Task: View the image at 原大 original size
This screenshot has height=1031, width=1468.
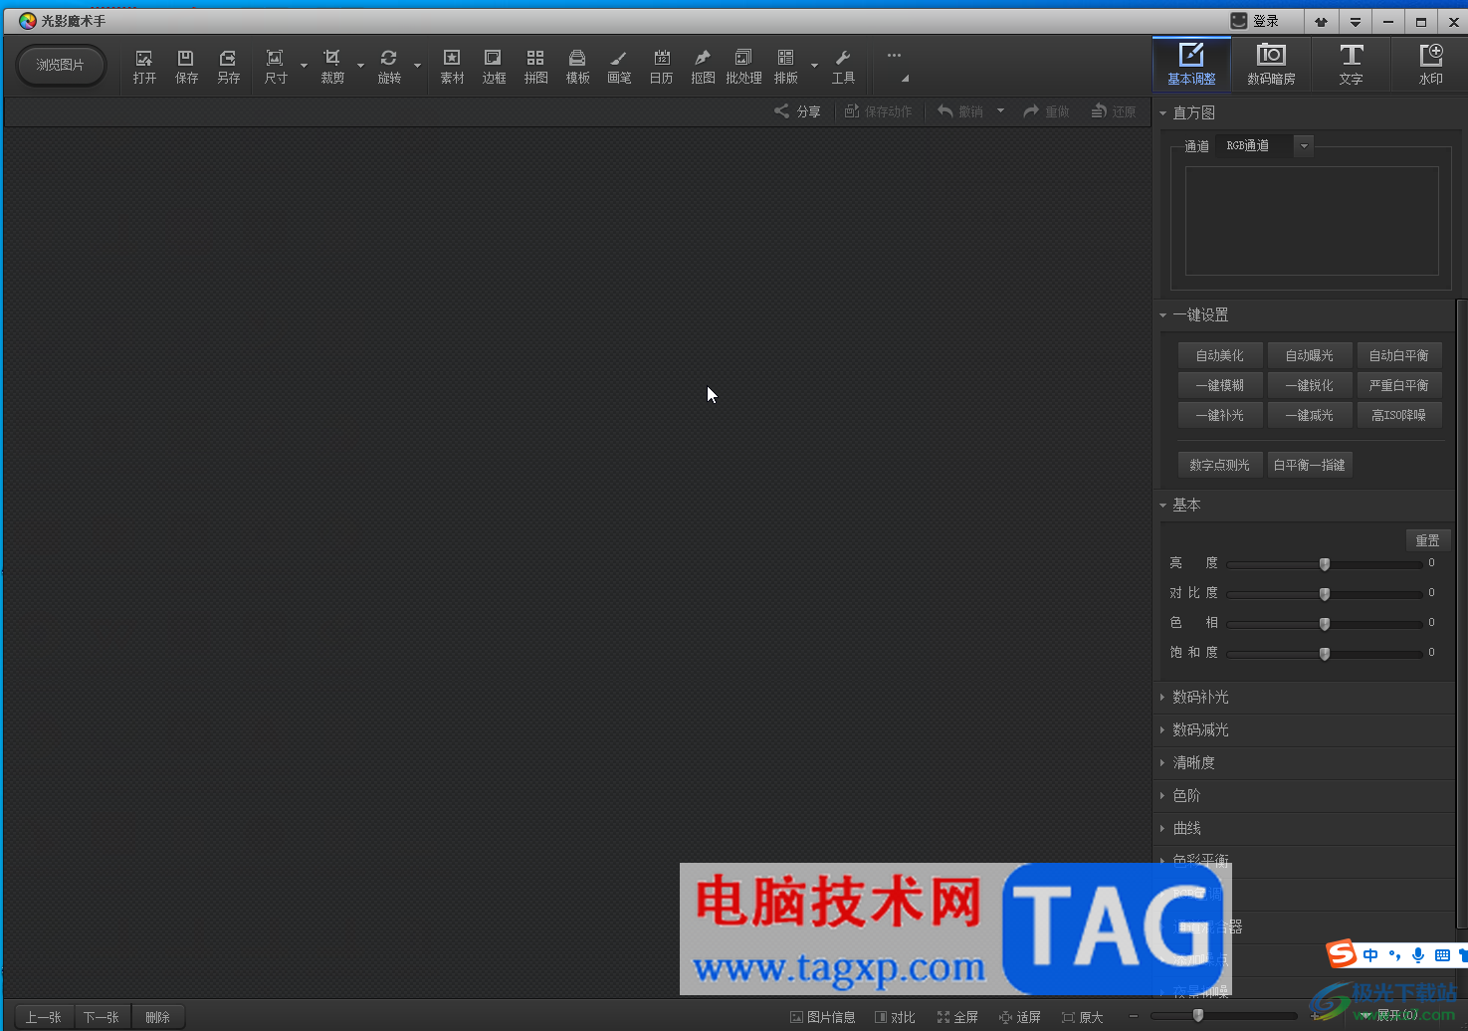Action: pyautogui.click(x=1083, y=1017)
